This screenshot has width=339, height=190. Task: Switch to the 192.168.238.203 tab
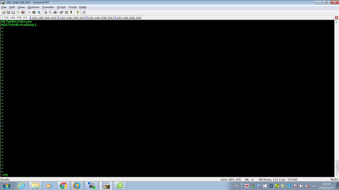72,18
